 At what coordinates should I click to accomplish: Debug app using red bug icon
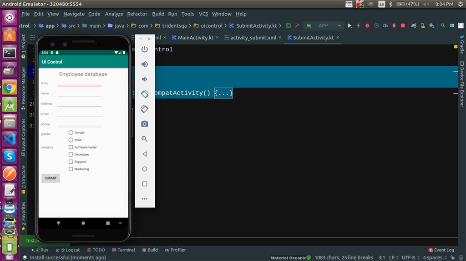tap(367, 26)
